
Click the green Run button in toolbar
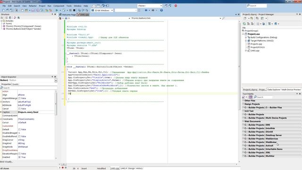(x=57, y=10)
